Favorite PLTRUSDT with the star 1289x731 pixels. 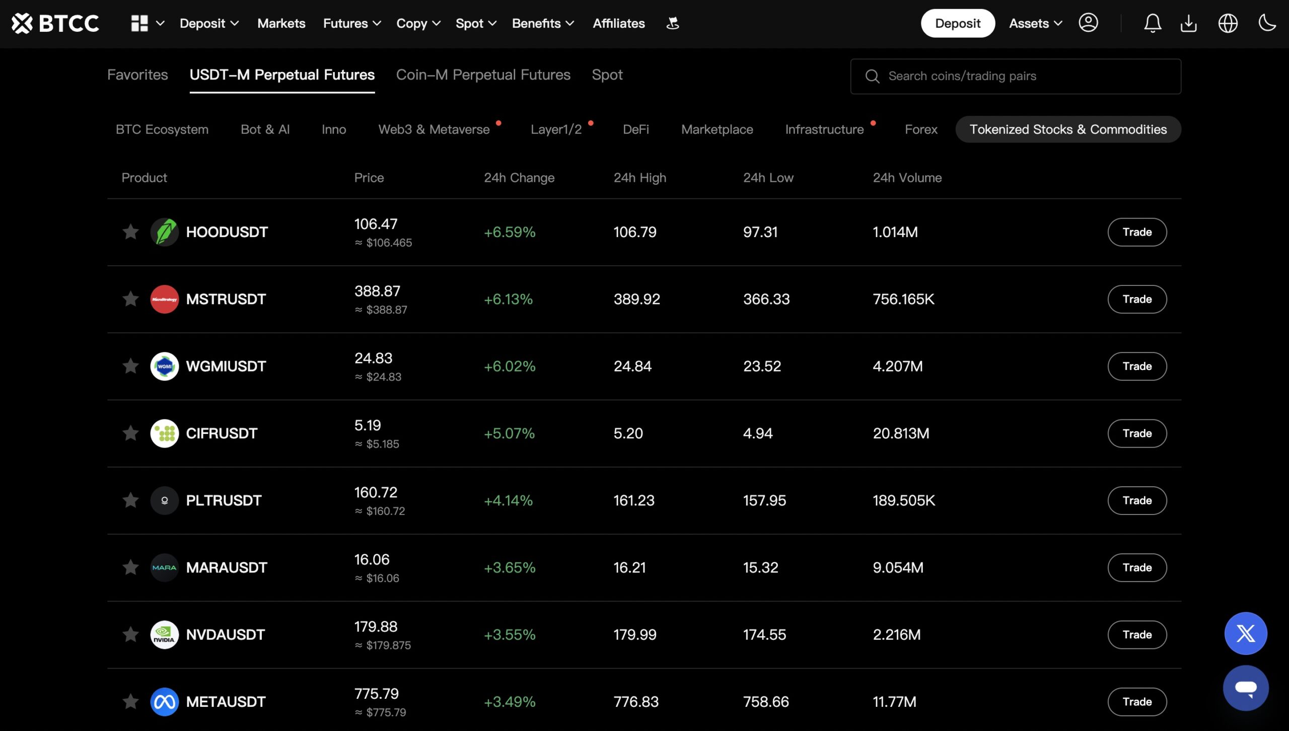point(130,500)
